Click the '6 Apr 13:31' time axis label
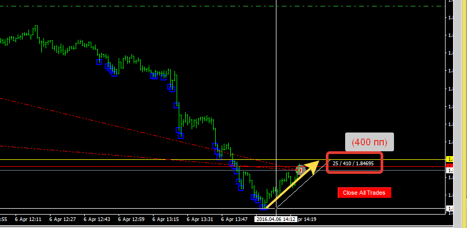The width and height of the screenshot is (467, 228). 200,219
